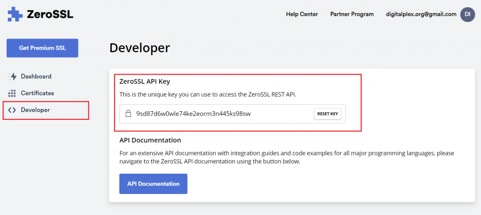481x215 pixels.
Task: Click the Dashboard lightning bolt icon
Action: 12,77
